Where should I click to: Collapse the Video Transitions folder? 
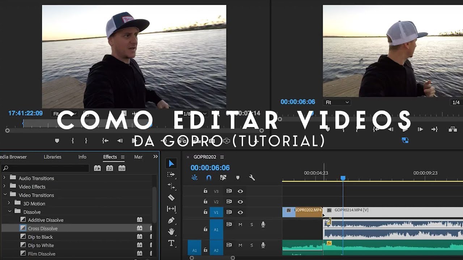[5, 195]
